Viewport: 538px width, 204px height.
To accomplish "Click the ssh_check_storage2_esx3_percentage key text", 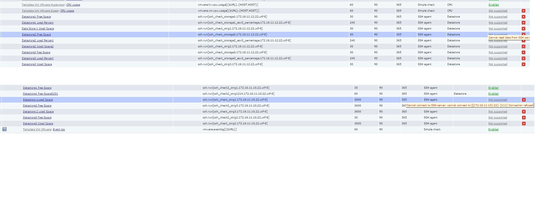I will (x=244, y=41).
